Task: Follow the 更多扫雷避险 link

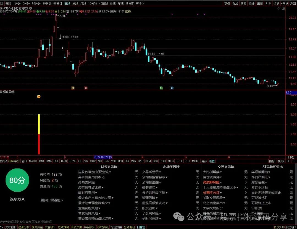Action: (x=52, y=200)
